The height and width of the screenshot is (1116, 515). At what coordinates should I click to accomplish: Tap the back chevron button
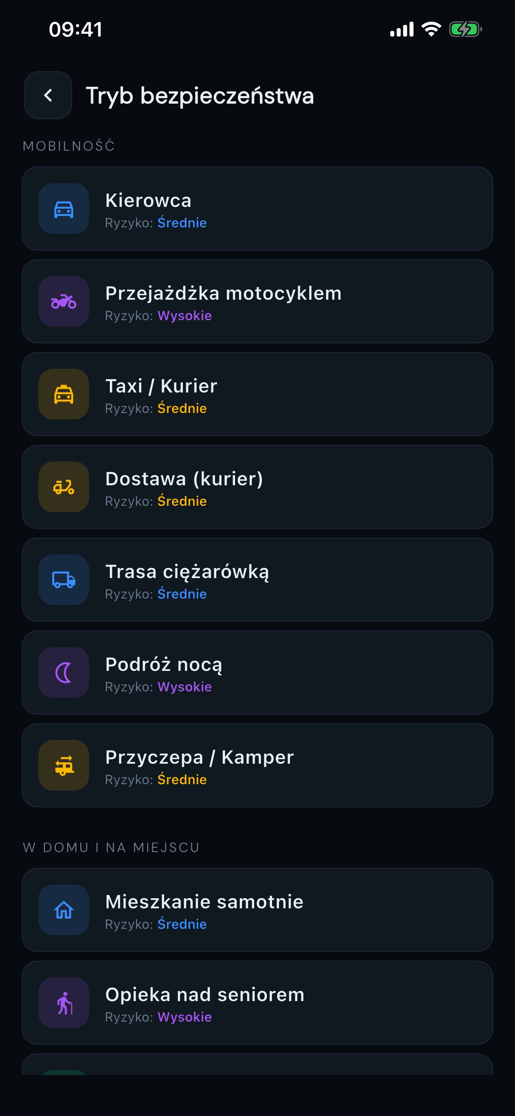[x=48, y=95]
